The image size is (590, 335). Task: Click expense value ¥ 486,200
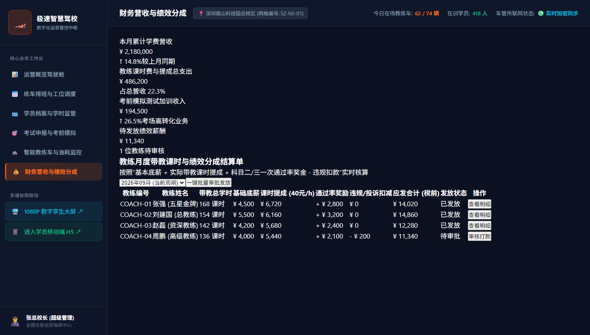(133, 82)
